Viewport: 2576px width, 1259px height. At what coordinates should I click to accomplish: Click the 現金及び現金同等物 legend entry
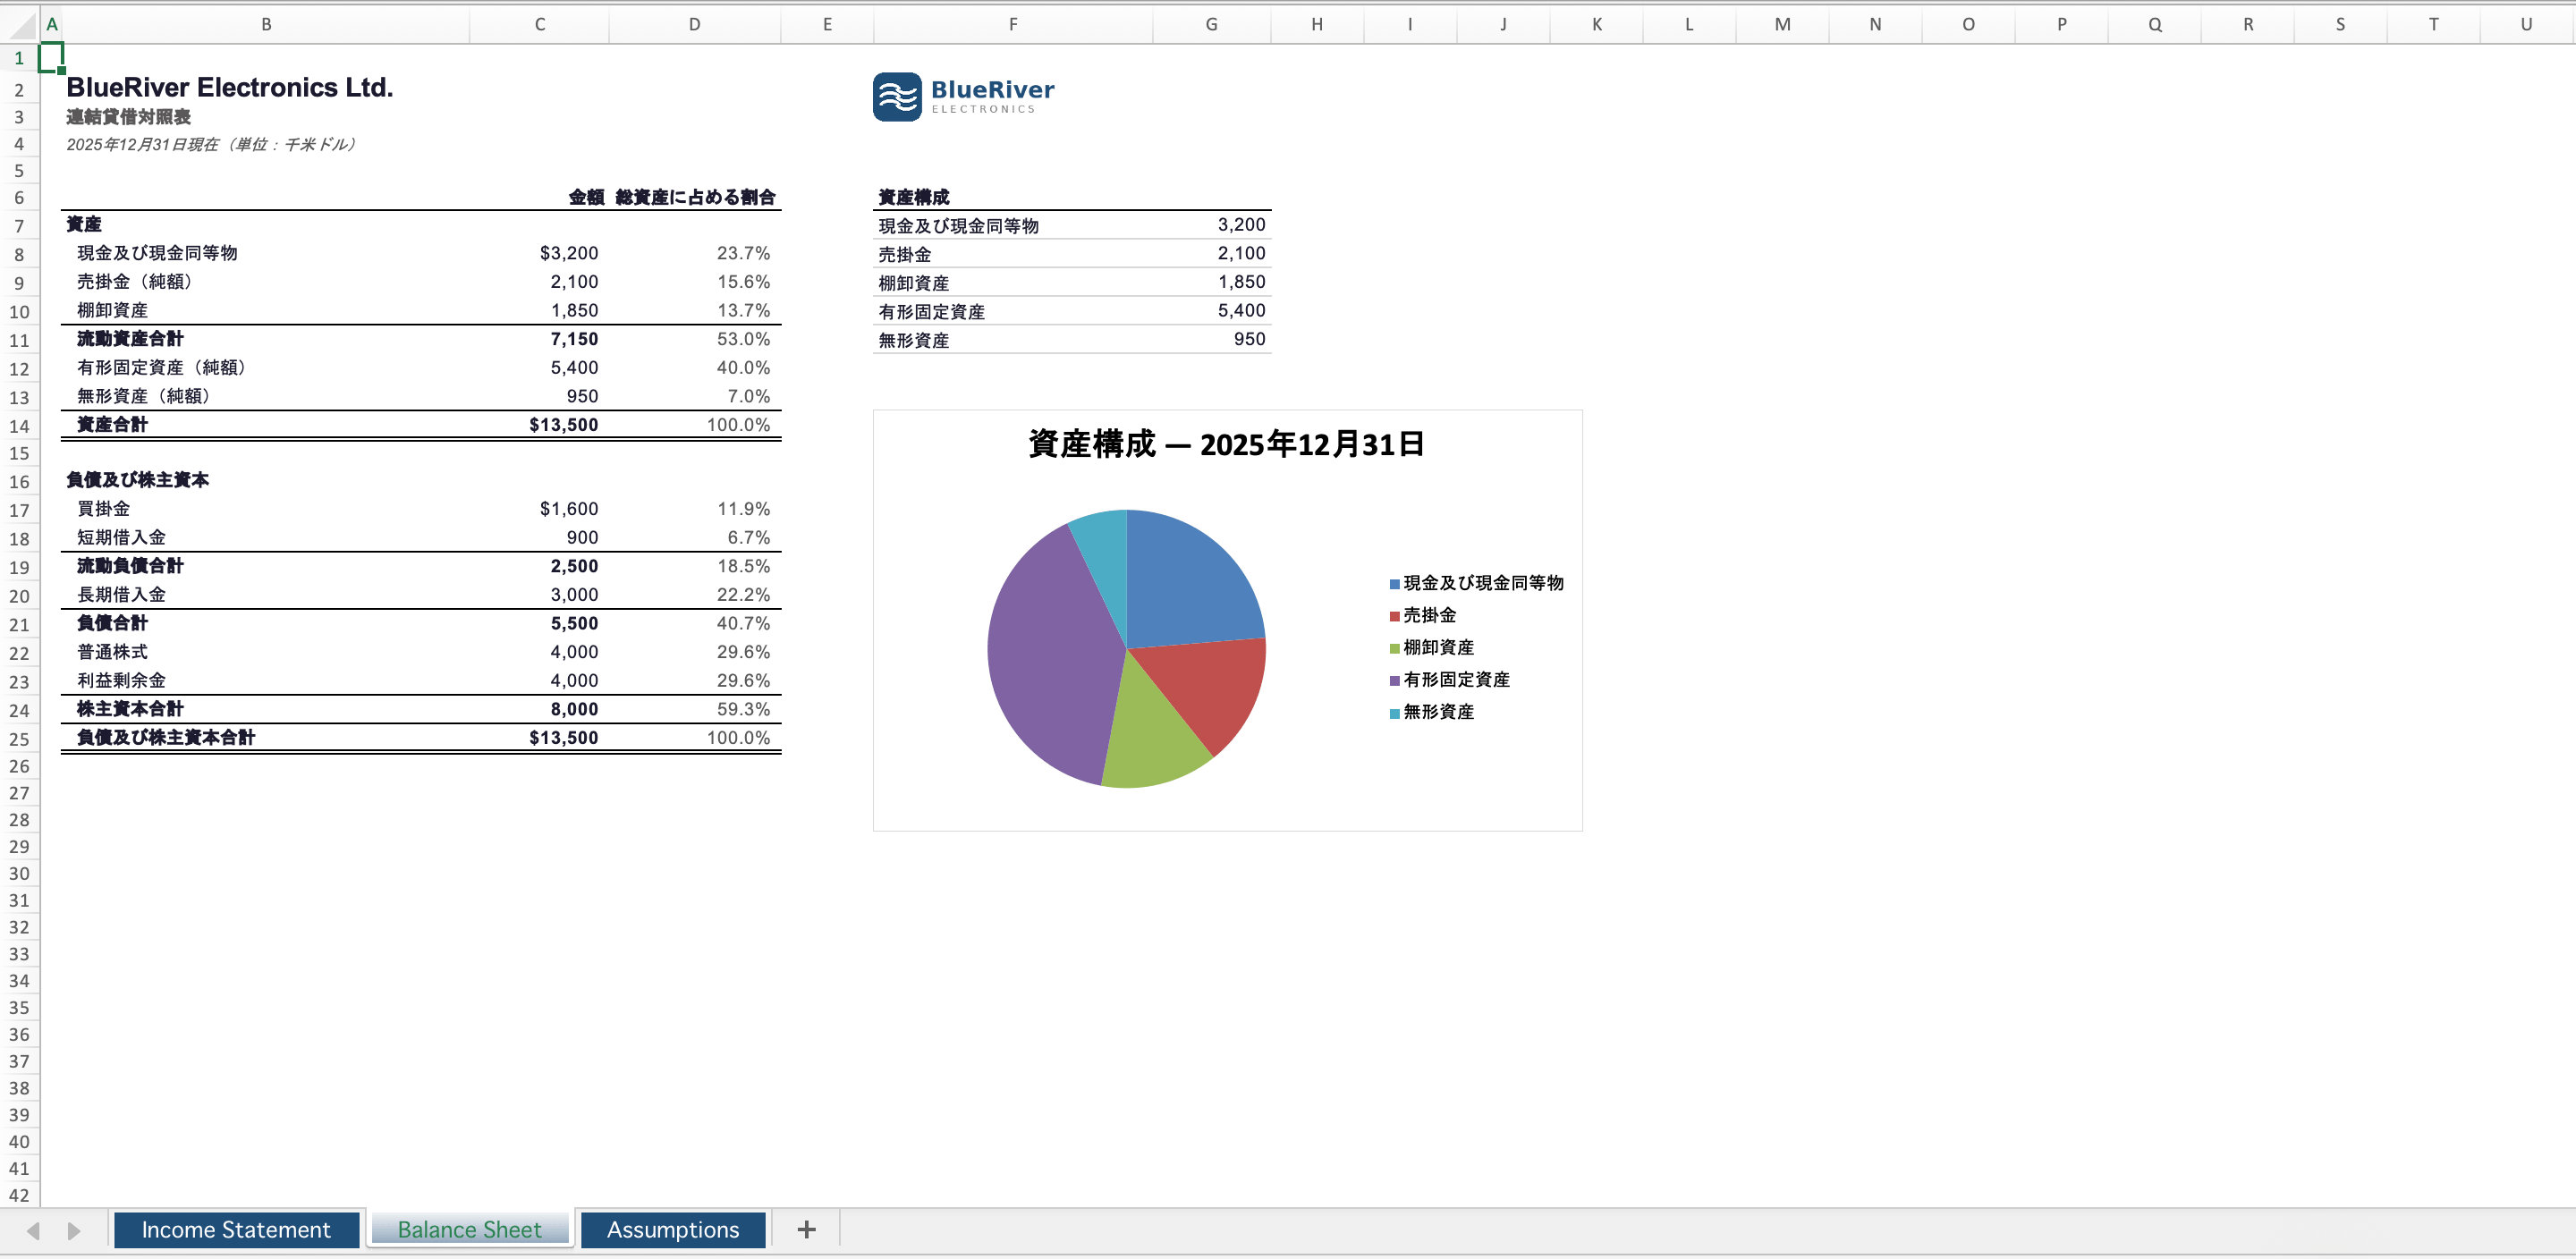pyautogui.click(x=1476, y=583)
